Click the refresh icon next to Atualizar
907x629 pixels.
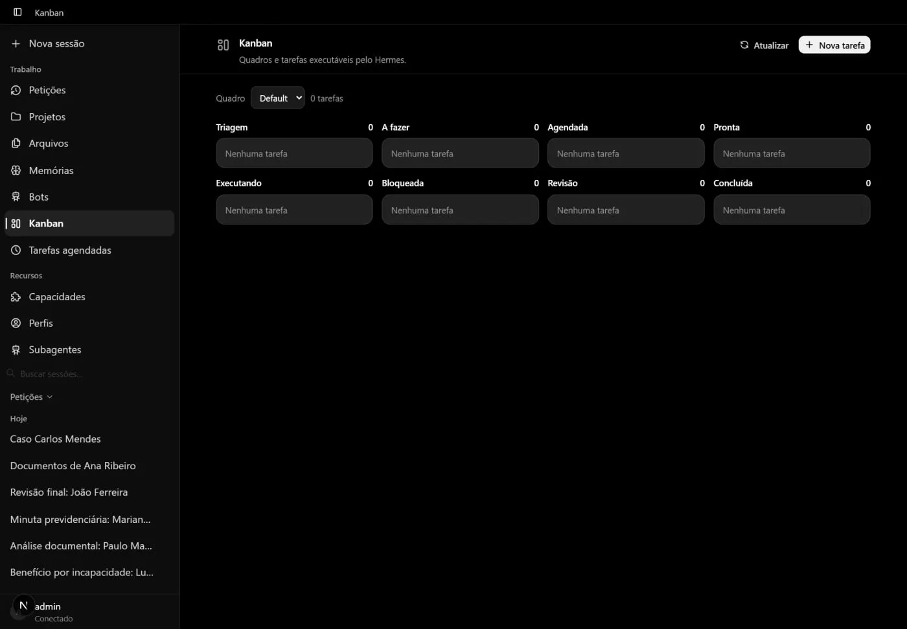point(744,45)
